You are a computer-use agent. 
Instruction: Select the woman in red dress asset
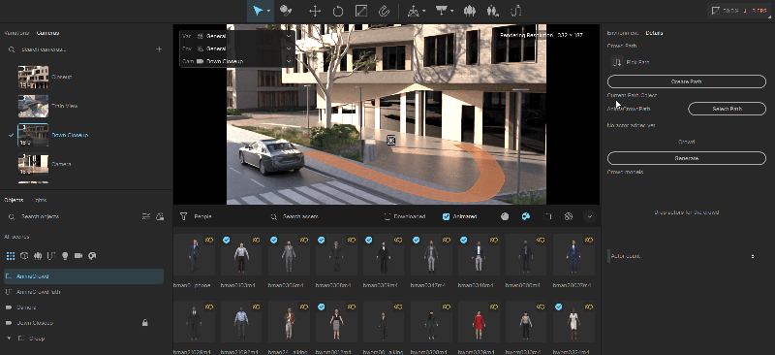coord(479,321)
